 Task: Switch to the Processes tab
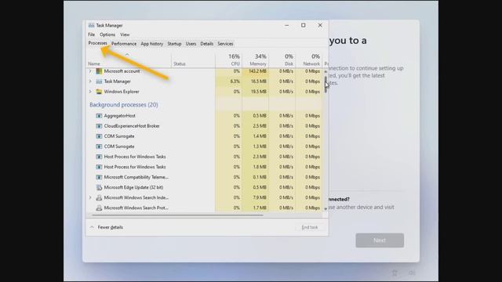tap(97, 43)
